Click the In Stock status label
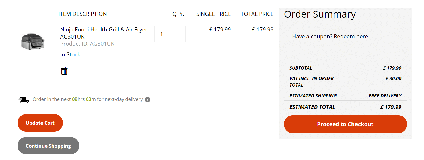 70,54
